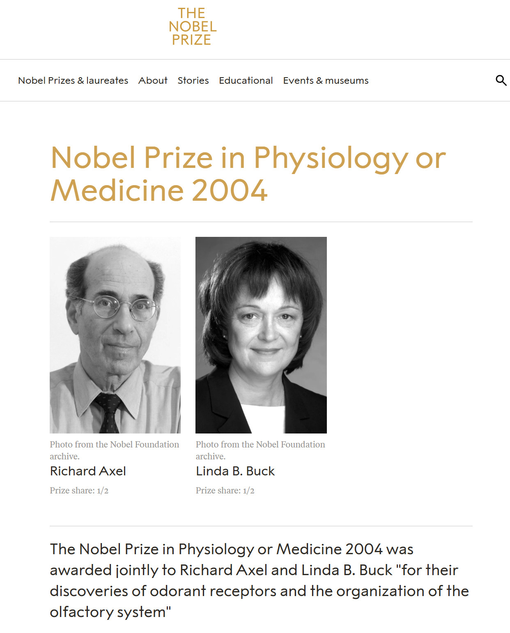Click the prize share text under Richard Axel

click(79, 491)
